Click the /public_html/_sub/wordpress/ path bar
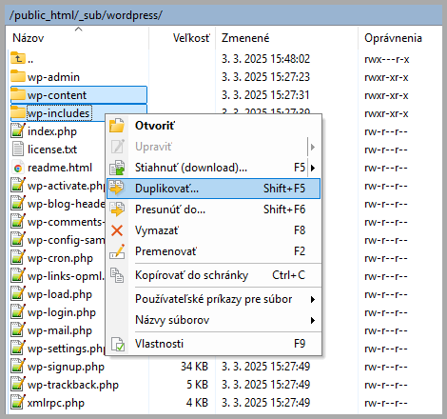The width and height of the screenshot is (447, 419). (x=223, y=15)
